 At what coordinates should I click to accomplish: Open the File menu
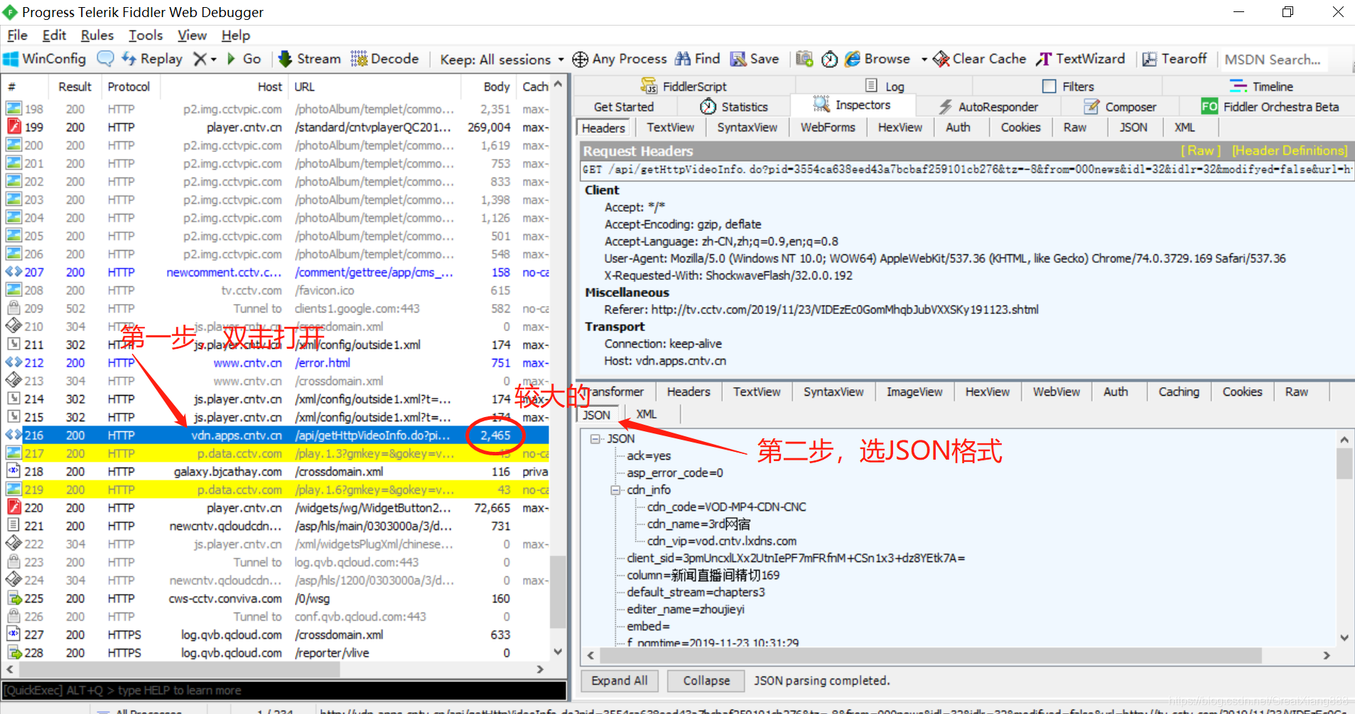point(17,35)
